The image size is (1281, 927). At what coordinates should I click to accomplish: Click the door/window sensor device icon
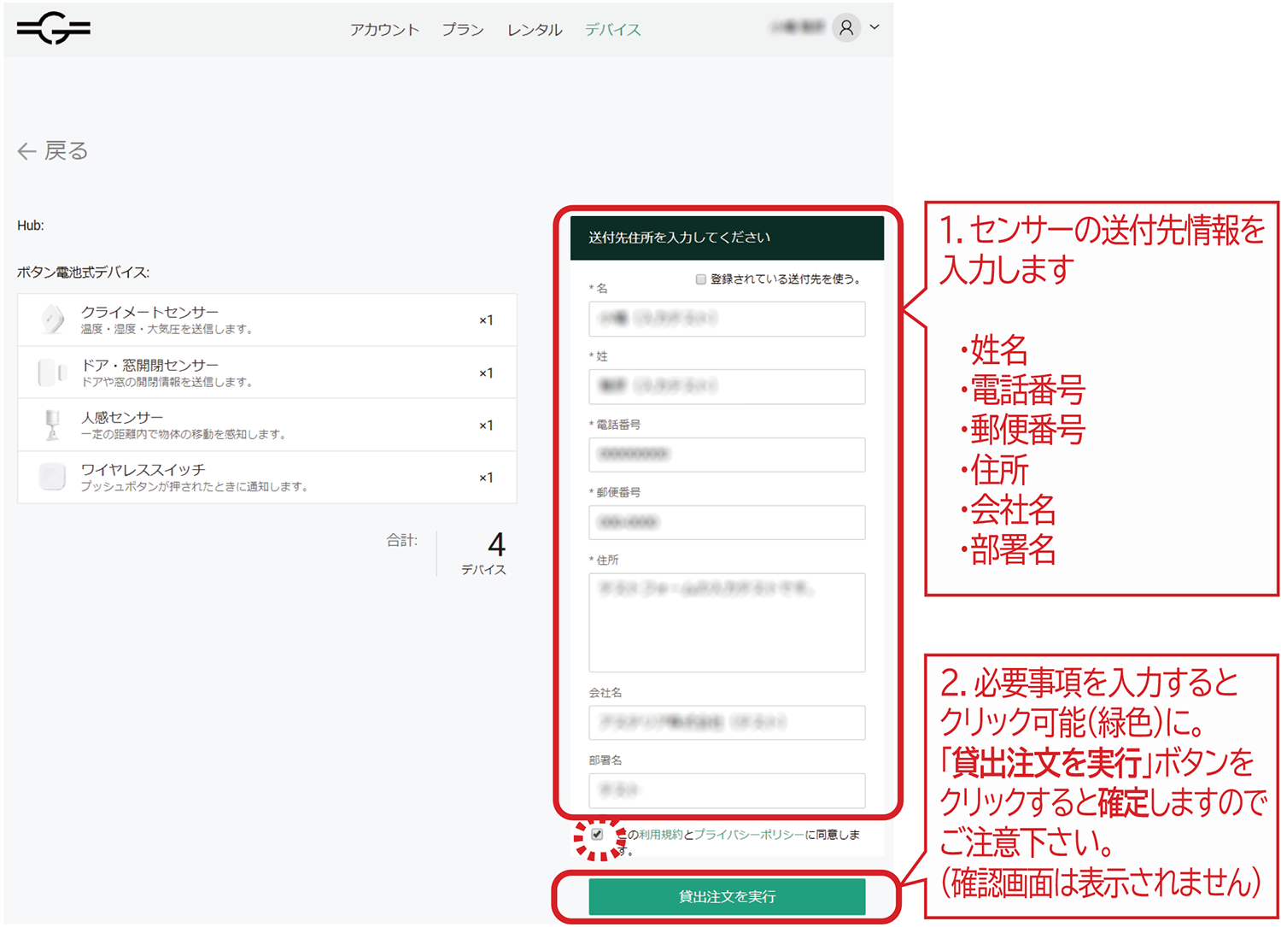pos(52,373)
